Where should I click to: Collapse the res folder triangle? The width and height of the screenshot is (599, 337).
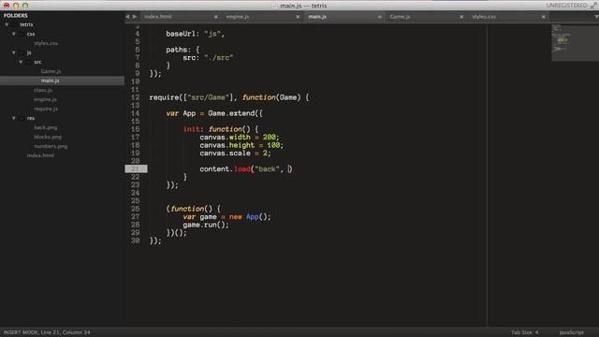click(x=14, y=118)
